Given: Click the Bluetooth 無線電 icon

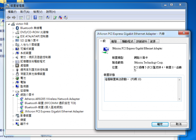Looking at the screenshot, I should [17, 28].
